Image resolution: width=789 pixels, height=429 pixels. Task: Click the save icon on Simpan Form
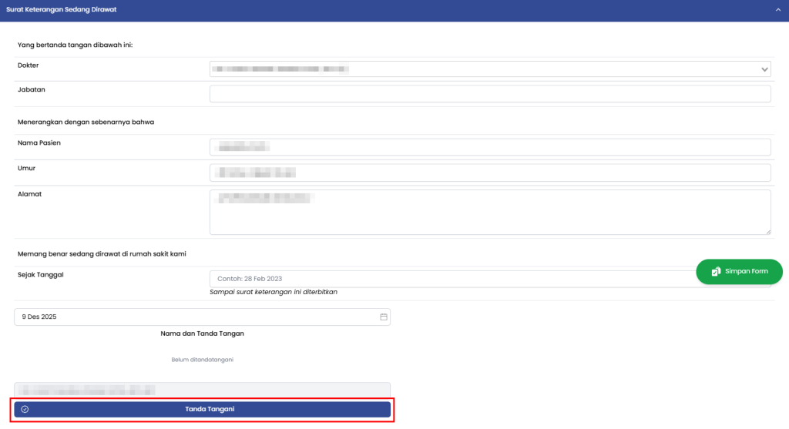pyautogui.click(x=716, y=272)
